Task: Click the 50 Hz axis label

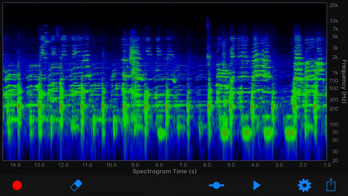Action: (335, 140)
